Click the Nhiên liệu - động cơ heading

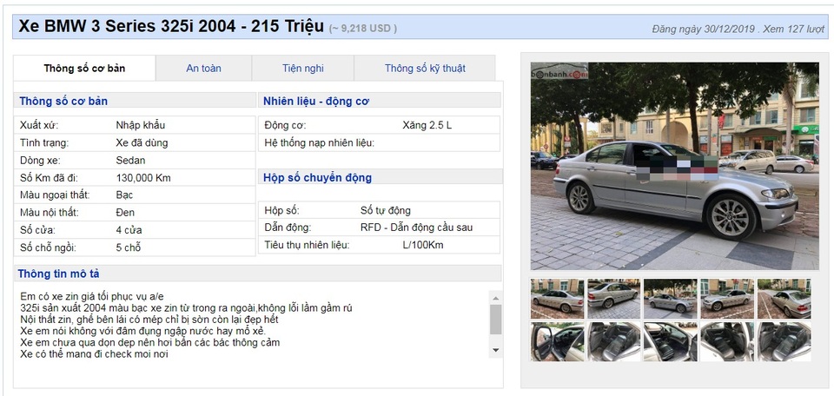[x=316, y=101]
